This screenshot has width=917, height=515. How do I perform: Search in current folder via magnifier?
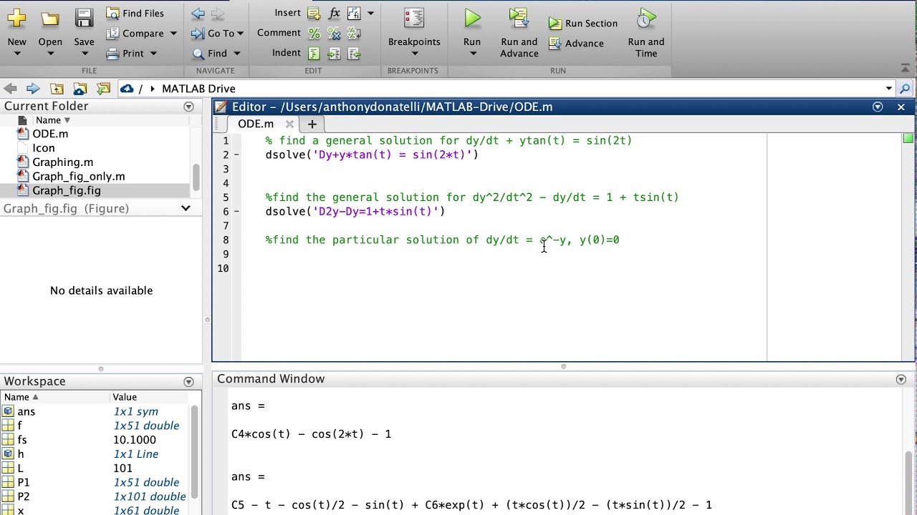pos(905,89)
